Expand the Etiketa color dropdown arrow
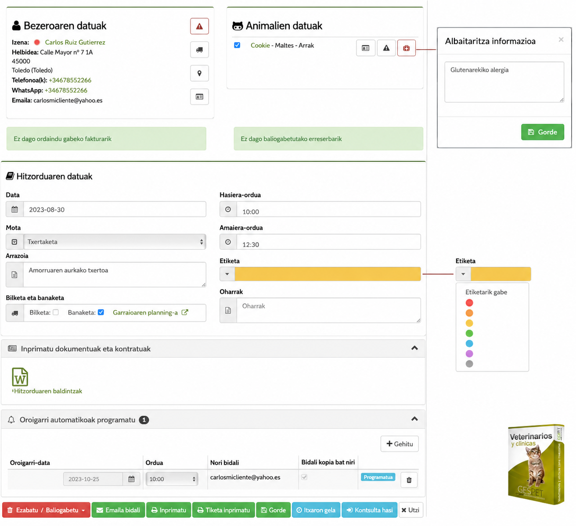This screenshot has width=576, height=526. [227, 274]
